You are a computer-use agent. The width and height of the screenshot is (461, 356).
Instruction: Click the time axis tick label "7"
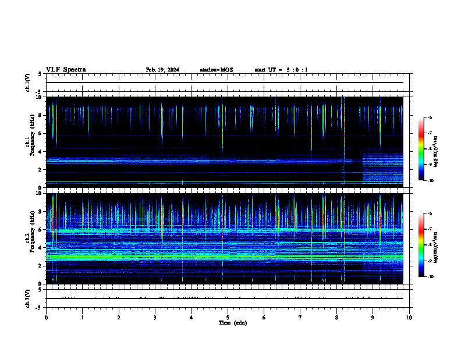(x=300, y=318)
